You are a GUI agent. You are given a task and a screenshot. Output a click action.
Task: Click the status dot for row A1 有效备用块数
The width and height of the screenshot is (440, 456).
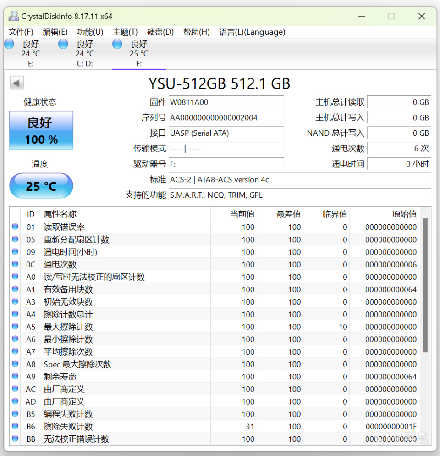pos(15,289)
